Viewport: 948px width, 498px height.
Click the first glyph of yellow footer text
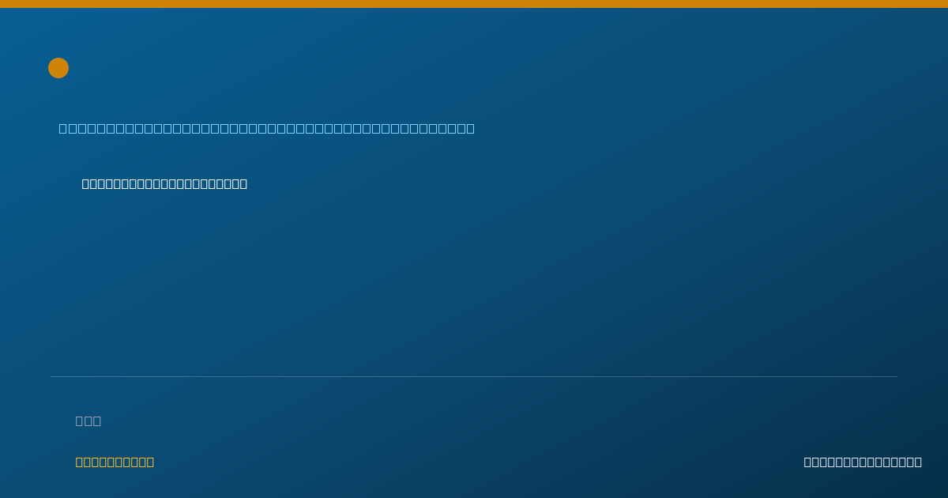pos(80,462)
